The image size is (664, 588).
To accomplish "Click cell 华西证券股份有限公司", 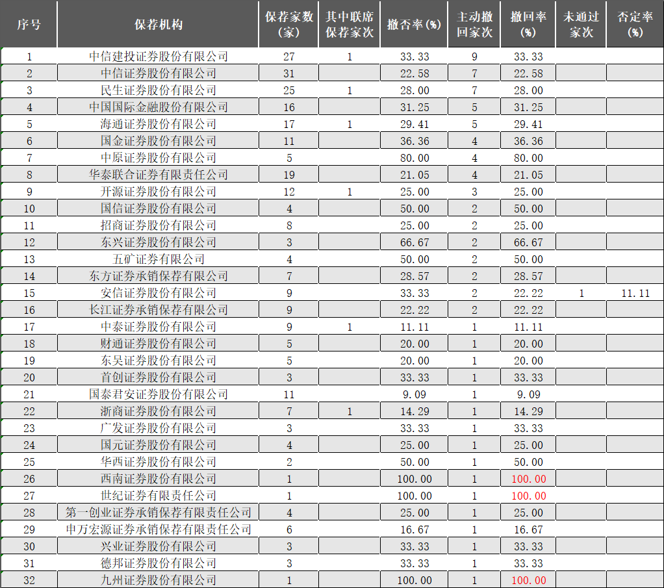I will tap(158, 462).
